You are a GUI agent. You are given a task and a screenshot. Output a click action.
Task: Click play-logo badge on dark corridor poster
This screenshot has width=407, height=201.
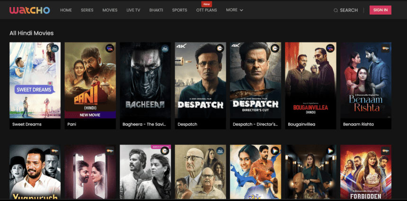coord(330,151)
